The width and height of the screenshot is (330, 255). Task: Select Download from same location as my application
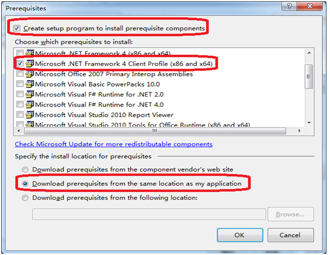click(25, 184)
